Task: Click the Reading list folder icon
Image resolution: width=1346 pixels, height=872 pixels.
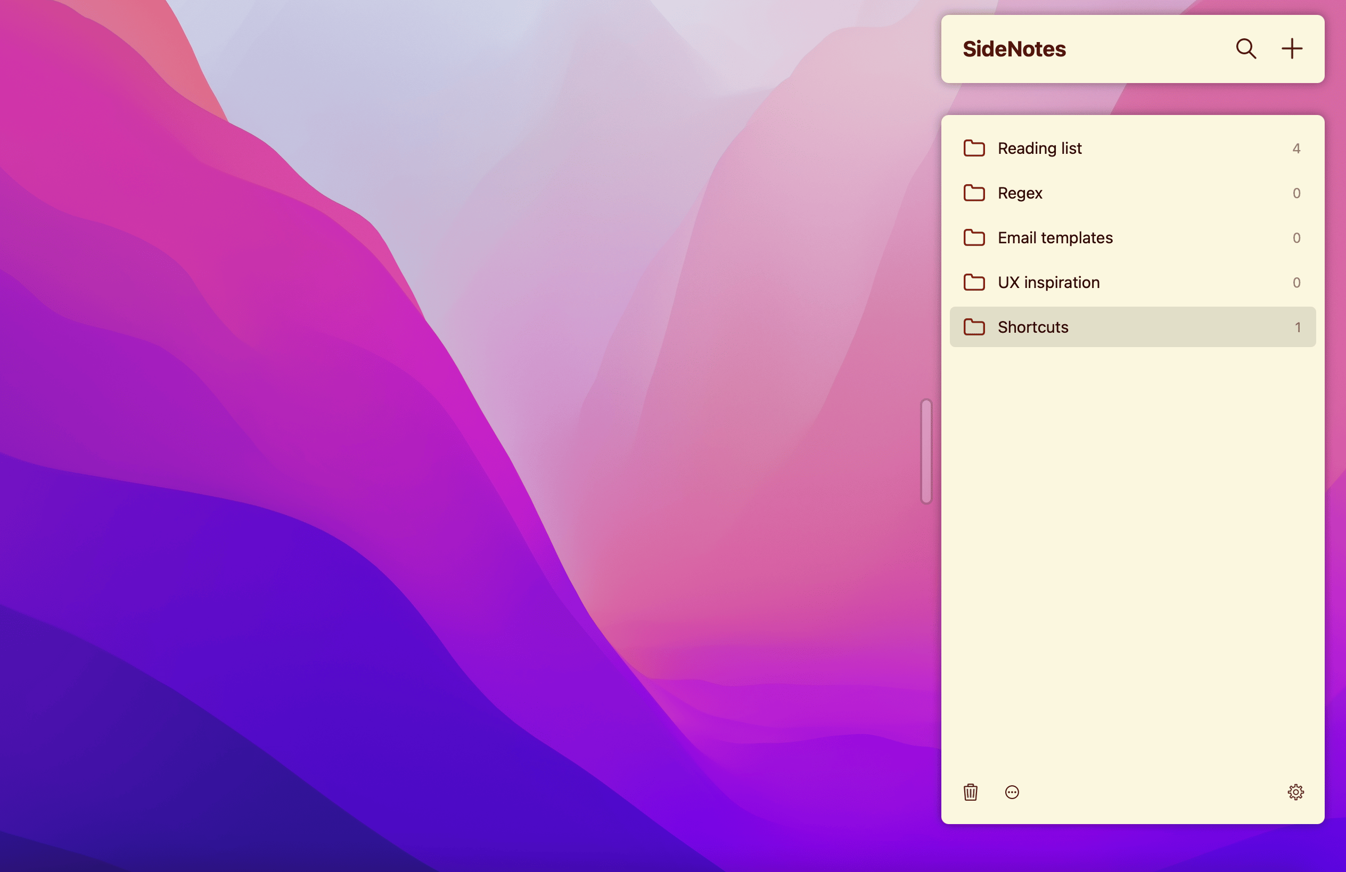Action: [x=974, y=148]
